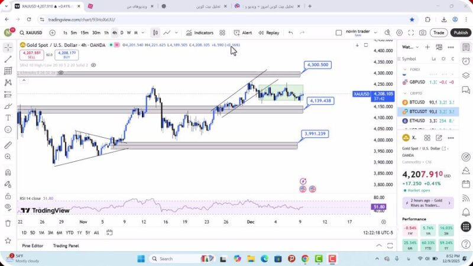
Task: Open the XAUUSD symbol search
Action: (x=30, y=33)
